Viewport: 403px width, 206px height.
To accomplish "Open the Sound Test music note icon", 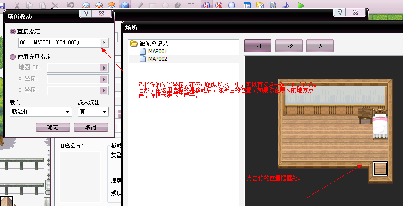I will pos(286,5).
